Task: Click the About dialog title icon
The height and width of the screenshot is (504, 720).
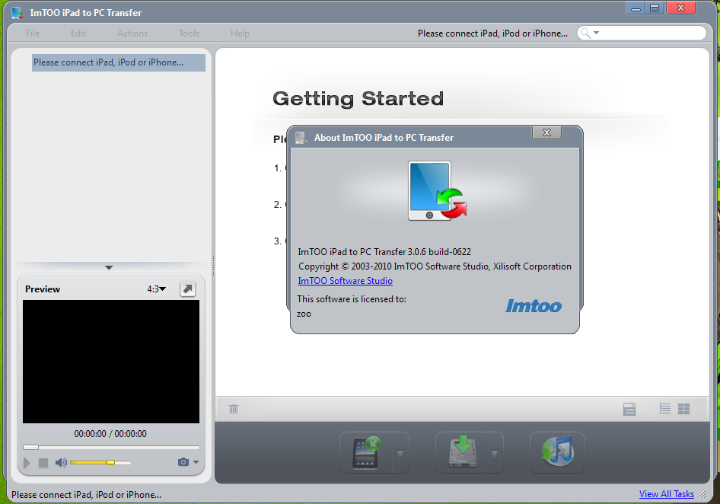Action: (x=301, y=137)
